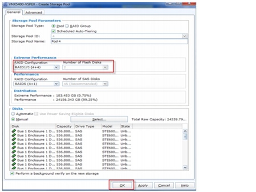Click the Help button
The width and height of the screenshot is (256, 192).
click(x=184, y=185)
